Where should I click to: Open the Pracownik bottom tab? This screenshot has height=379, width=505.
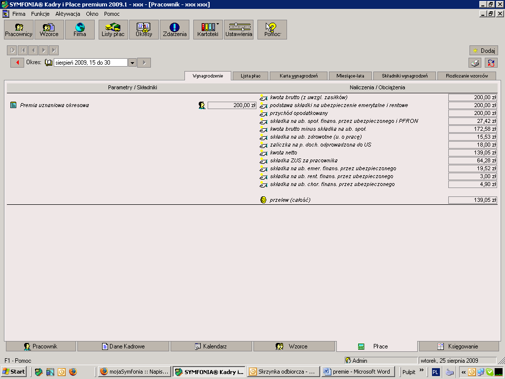coord(41,346)
